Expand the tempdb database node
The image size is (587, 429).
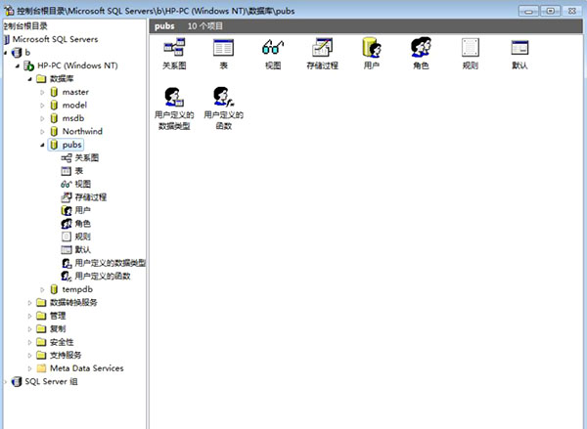(x=42, y=289)
